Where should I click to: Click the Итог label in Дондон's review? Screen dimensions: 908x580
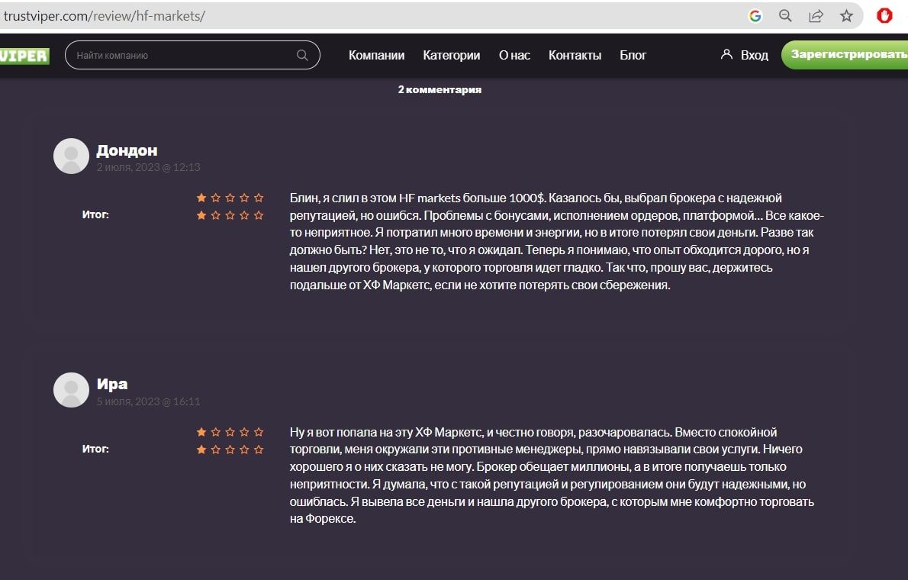pyautogui.click(x=95, y=214)
